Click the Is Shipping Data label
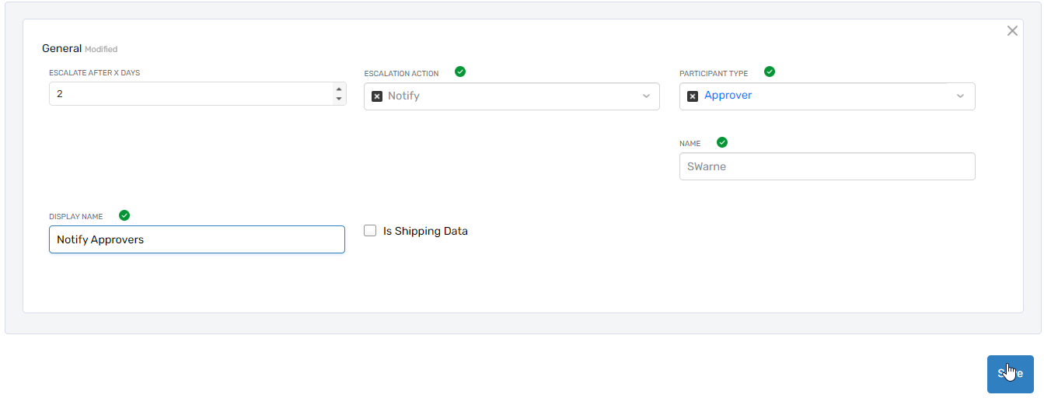The width and height of the screenshot is (1044, 398). pos(425,231)
